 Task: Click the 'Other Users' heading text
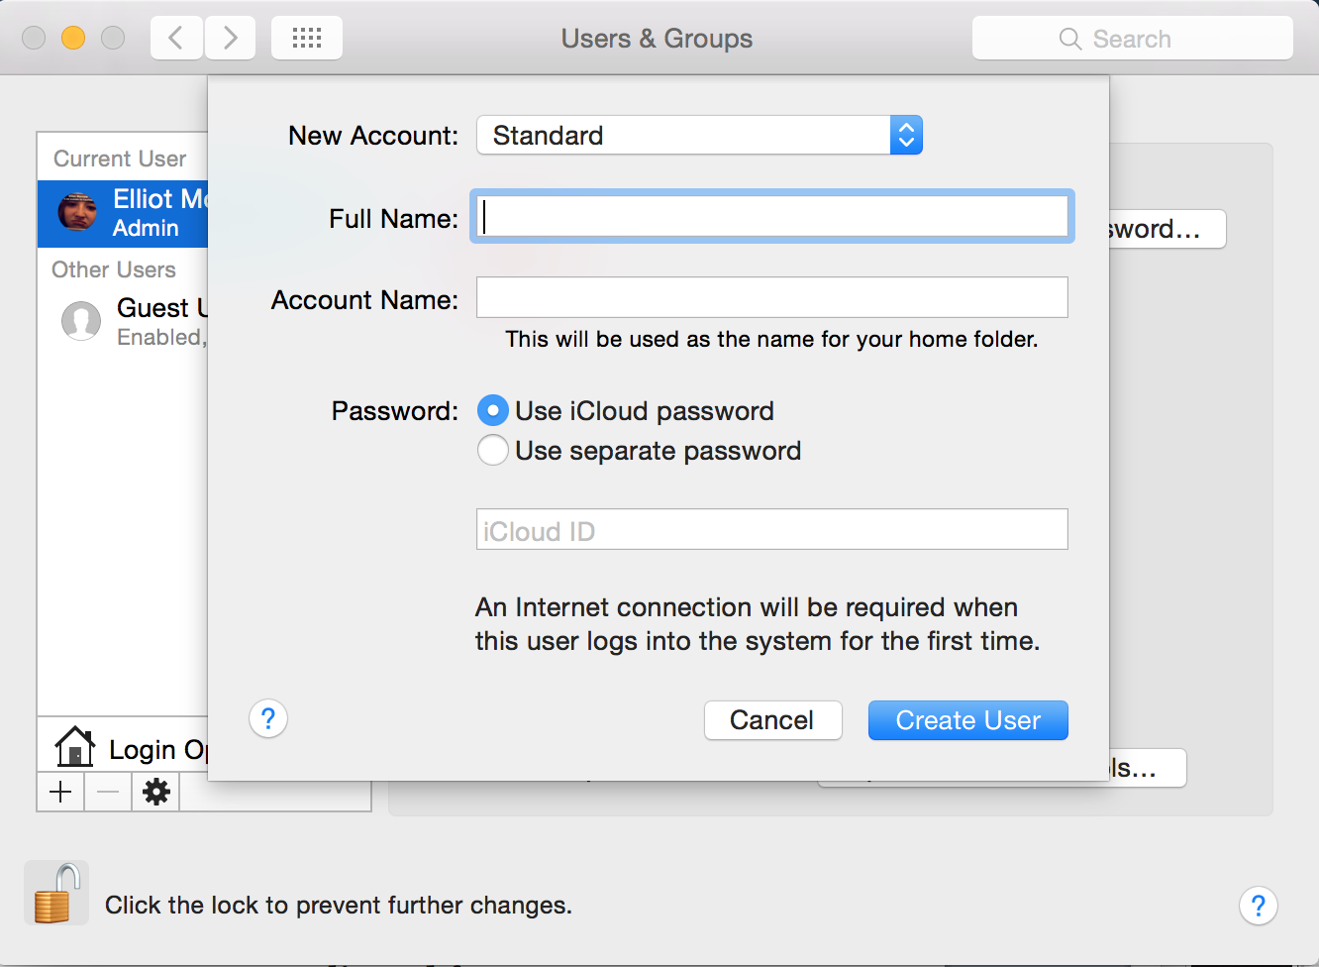point(114,269)
